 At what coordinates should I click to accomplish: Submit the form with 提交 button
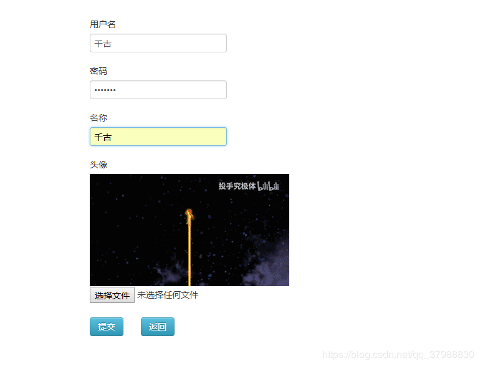click(x=107, y=327)
